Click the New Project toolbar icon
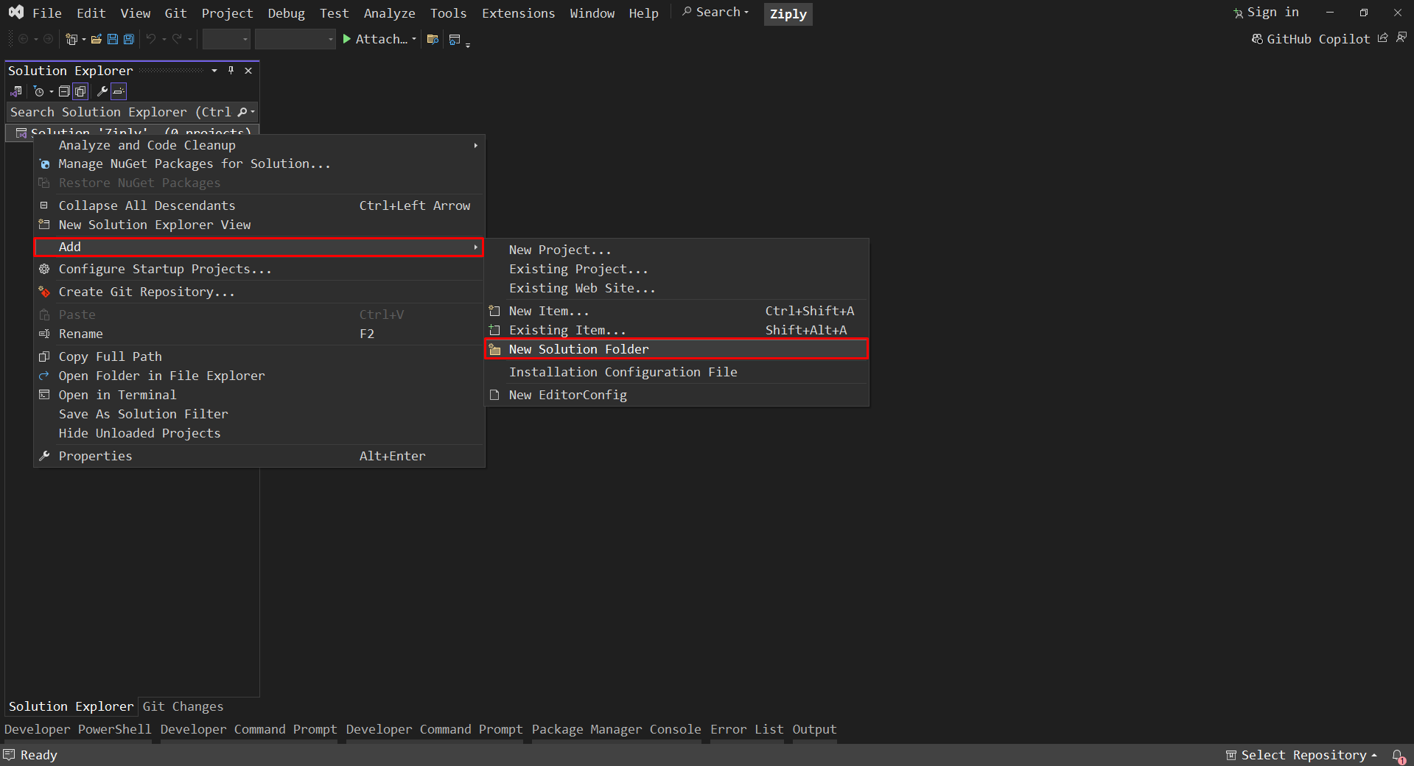The height and width of the screenshot is (766, 1414). (x=71, y=39)
